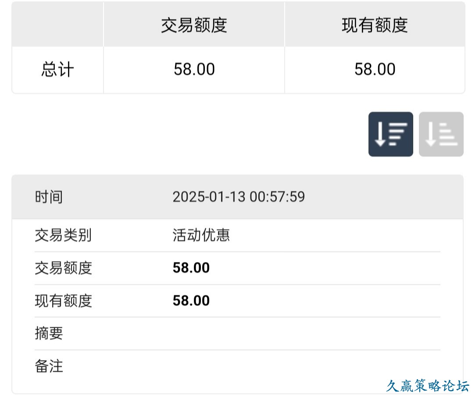Click the 备注 row label
Viewport: 472px width, 395px height.
pos(49,366)
